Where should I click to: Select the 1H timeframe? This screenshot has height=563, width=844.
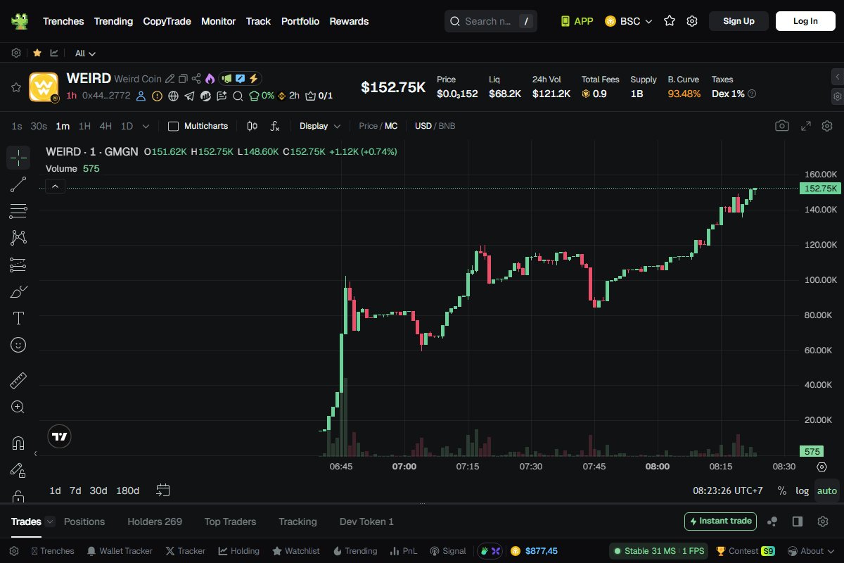84,126
